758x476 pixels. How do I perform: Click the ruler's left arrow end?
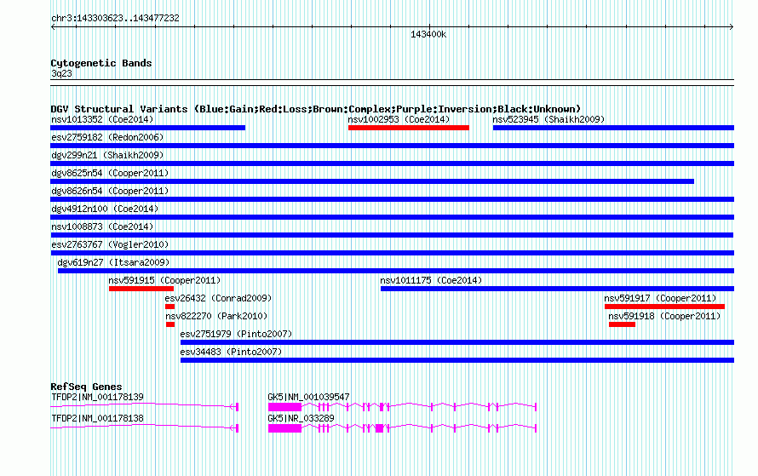pyautogui.click(x=53, y=27)
